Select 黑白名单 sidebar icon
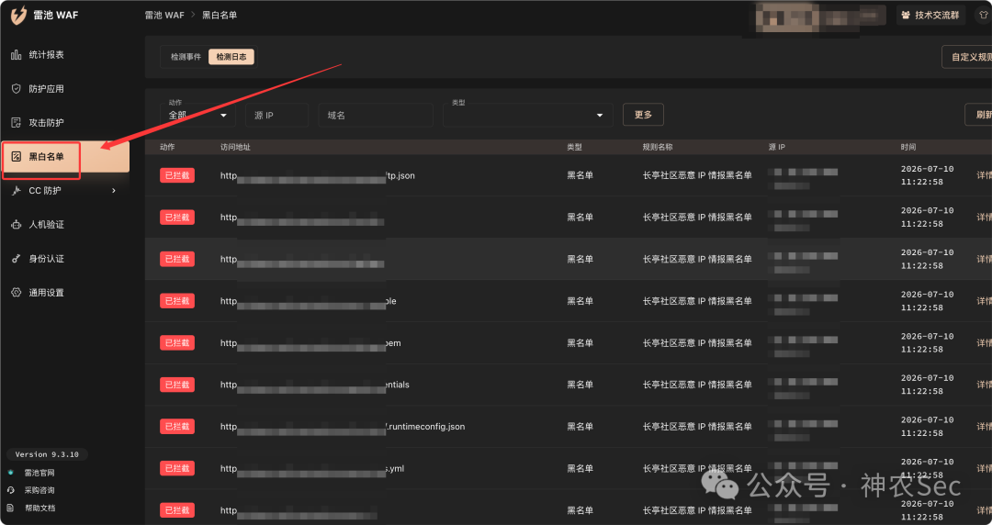Image resolution: width=992 pixels, height=525 pixels. pyautogui.click(x=17, y=156)
